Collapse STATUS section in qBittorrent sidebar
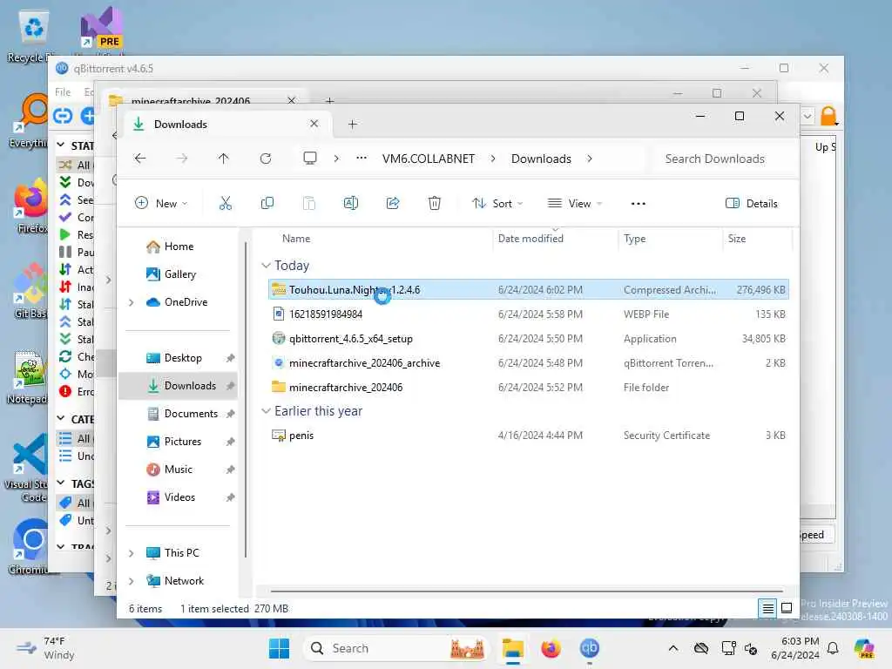This screenshot has height=669, width=892. pos(61,145)
